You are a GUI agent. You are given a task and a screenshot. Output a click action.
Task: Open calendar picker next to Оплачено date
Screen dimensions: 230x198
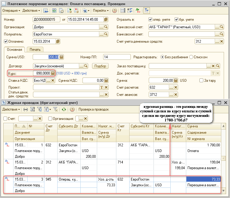[58, 41]
